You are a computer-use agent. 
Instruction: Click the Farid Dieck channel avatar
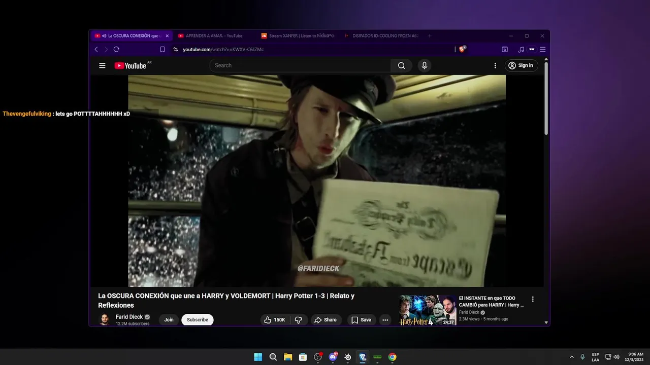(x=104, y=319)
